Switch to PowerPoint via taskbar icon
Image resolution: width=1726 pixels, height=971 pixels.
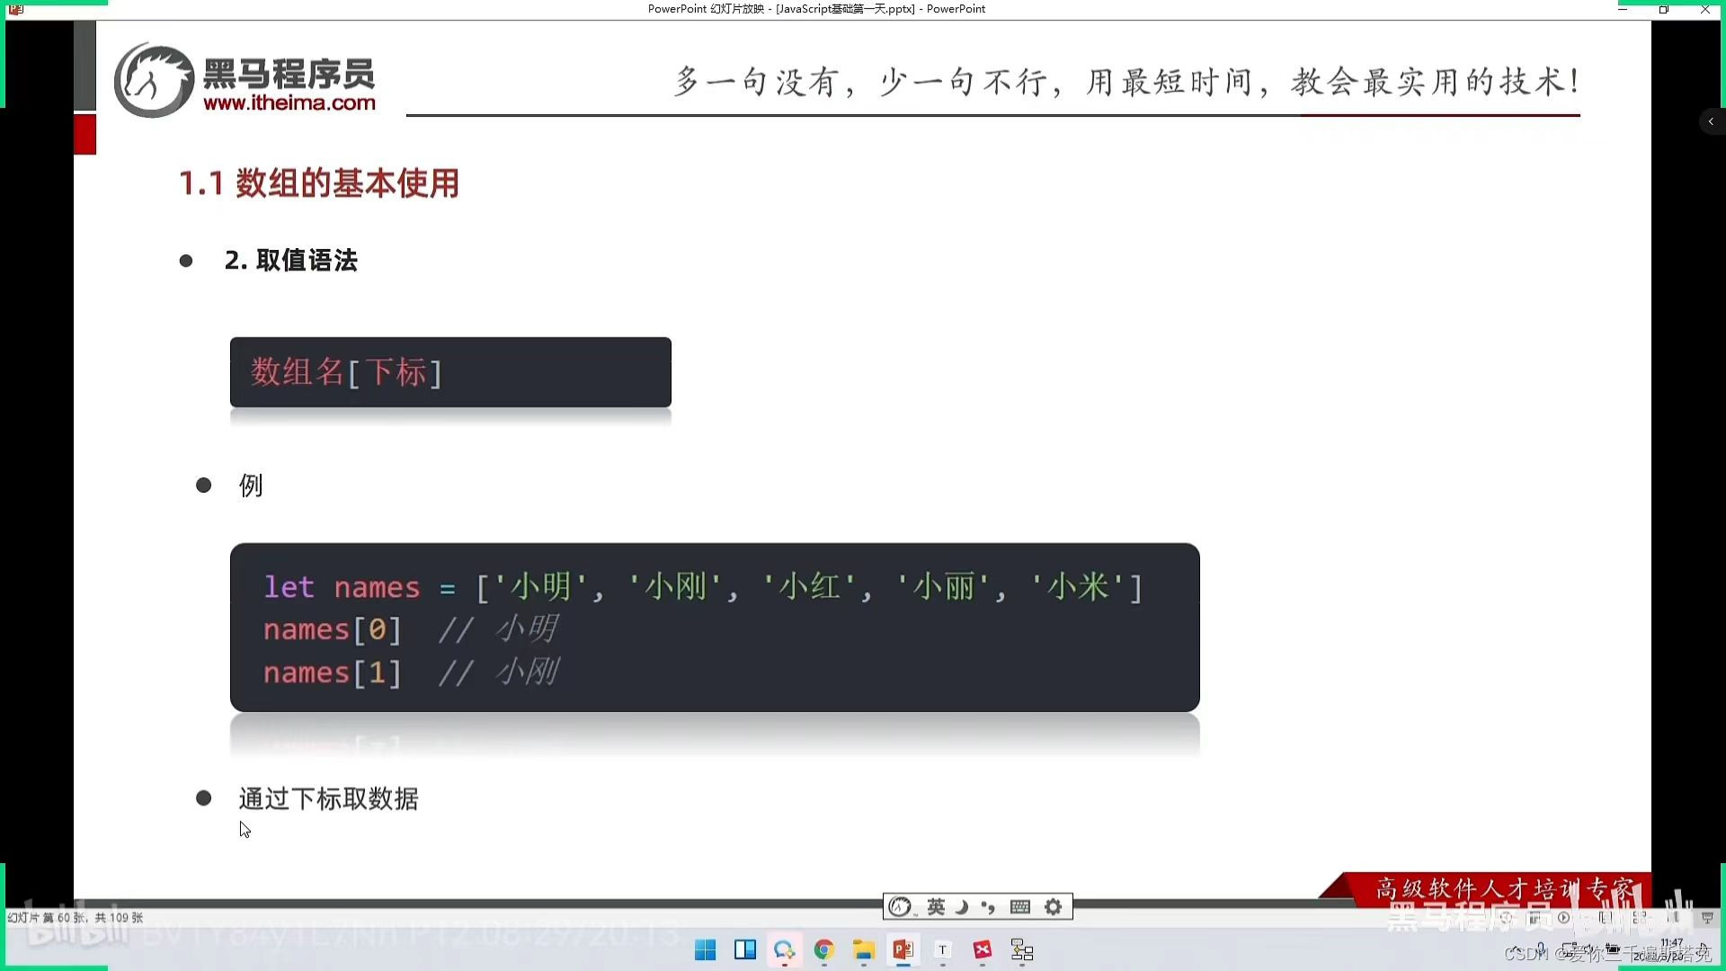[x=903, y=950]
